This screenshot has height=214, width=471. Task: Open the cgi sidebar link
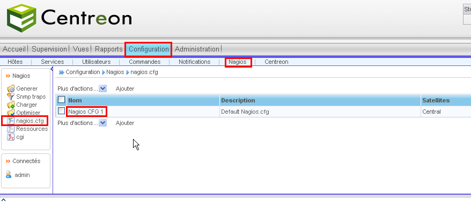tap(20, 137)
